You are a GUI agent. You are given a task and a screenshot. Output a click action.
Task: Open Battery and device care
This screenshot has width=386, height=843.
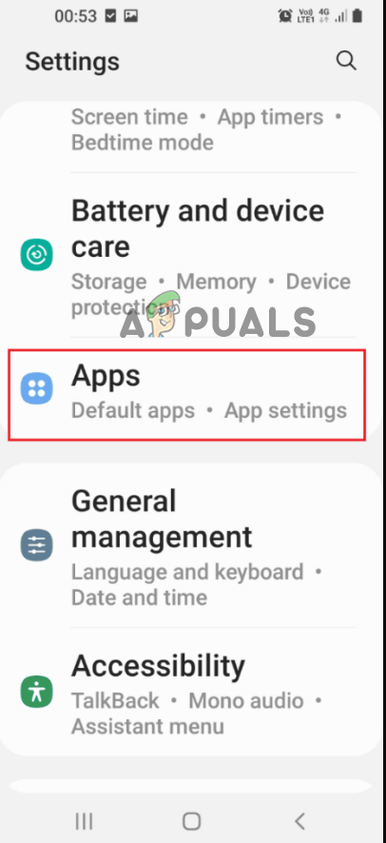coord(193,257)
